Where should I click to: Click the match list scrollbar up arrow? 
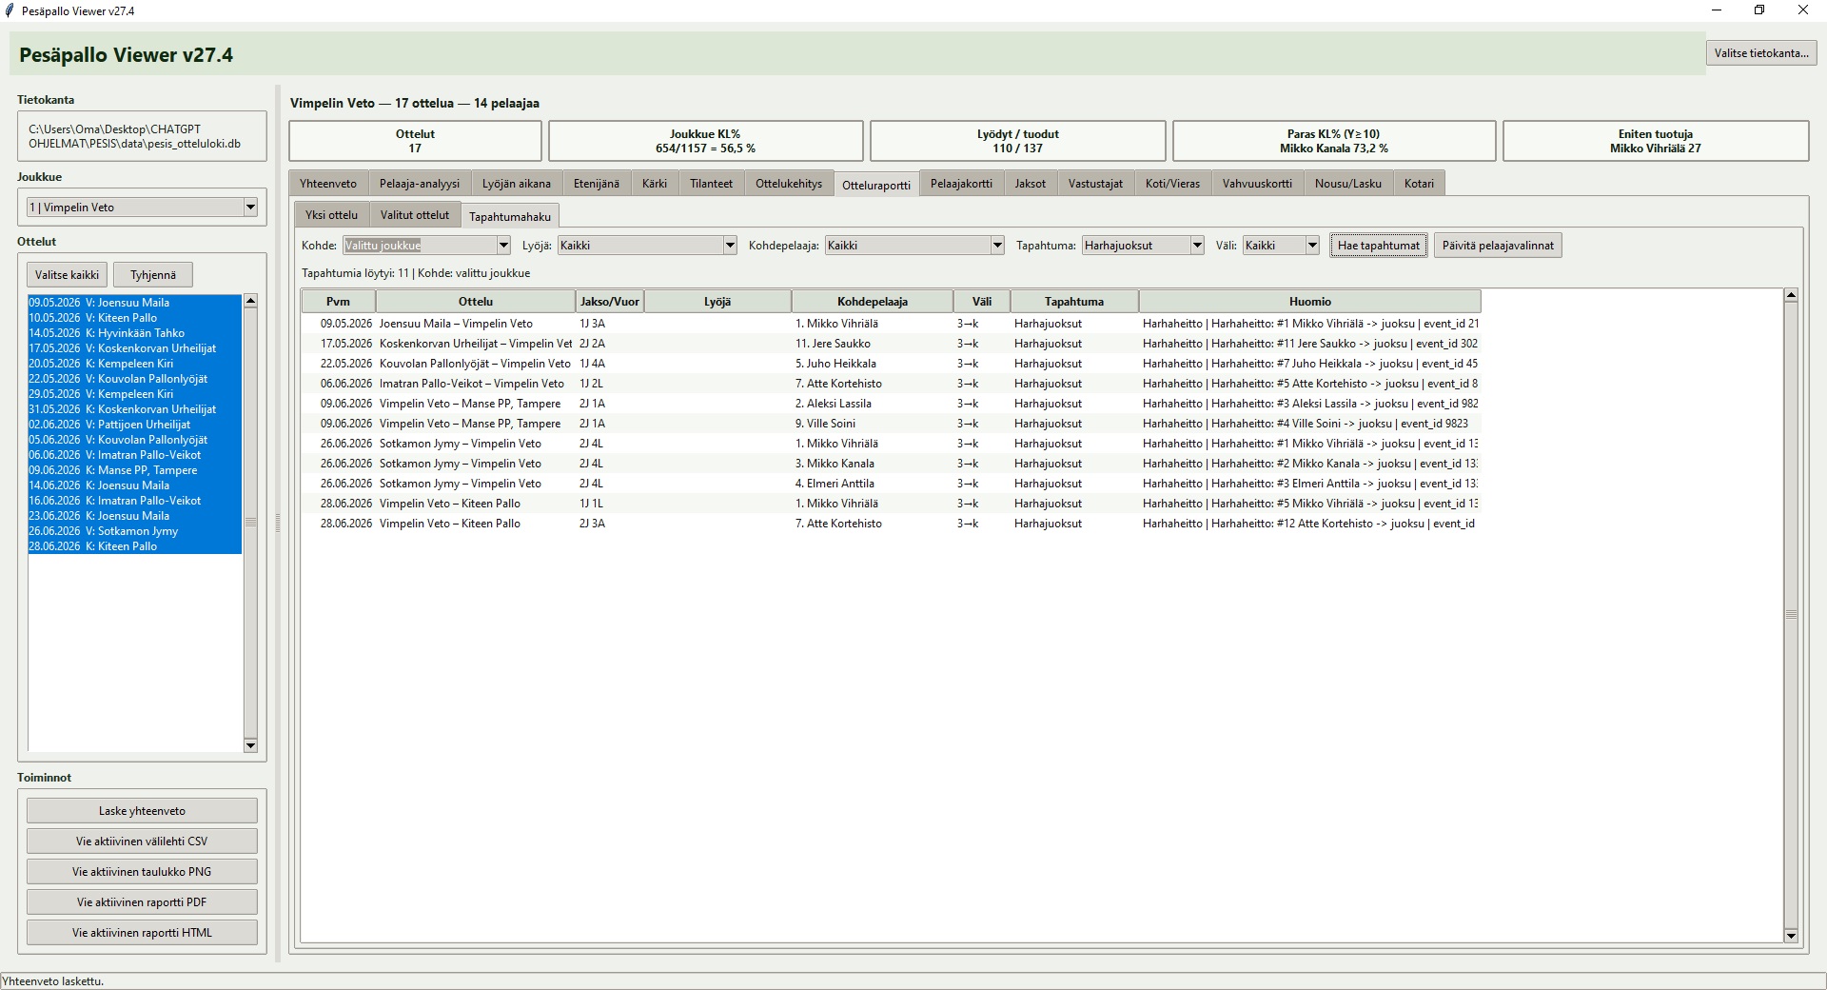251,301
